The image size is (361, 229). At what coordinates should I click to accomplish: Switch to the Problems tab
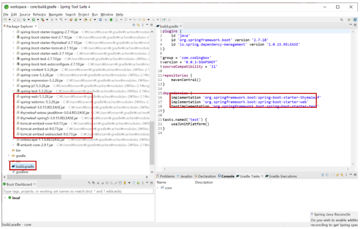[166, 176]
